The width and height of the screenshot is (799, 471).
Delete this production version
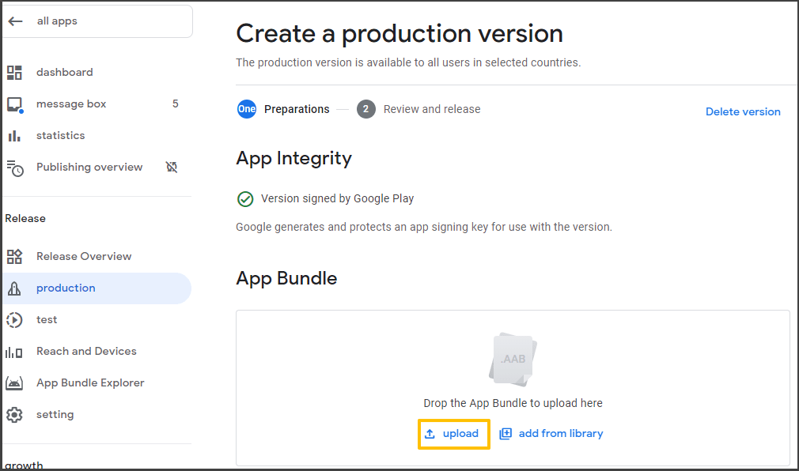coord(743,111)
